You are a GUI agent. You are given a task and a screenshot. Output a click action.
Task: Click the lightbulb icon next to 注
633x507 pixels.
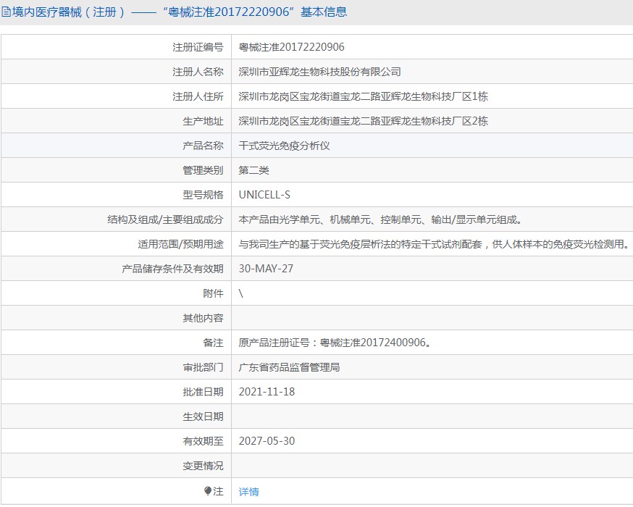click(208, 491)
